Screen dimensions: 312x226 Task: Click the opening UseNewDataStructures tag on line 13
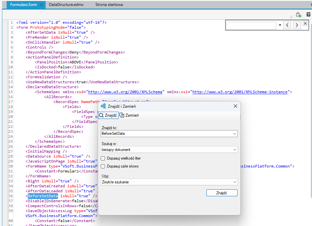[x=51, y=82]
